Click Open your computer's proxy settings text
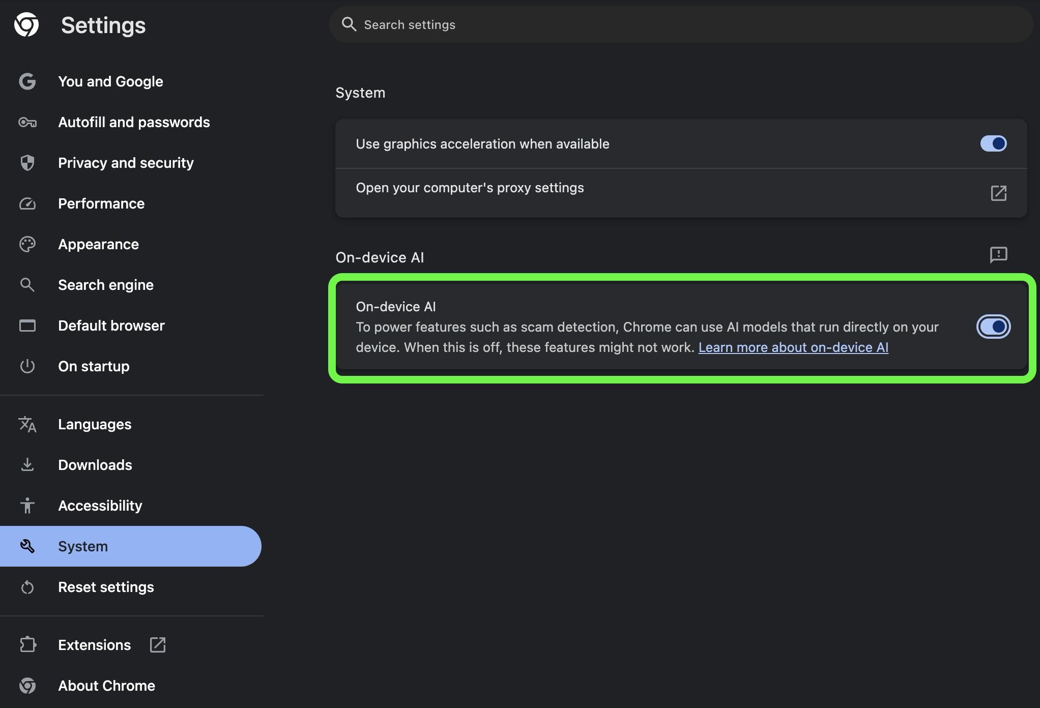This screenshot has height=708, width=1040. [x=470, y=188]
